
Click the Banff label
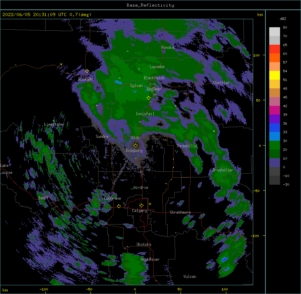(x=43, y=198)
